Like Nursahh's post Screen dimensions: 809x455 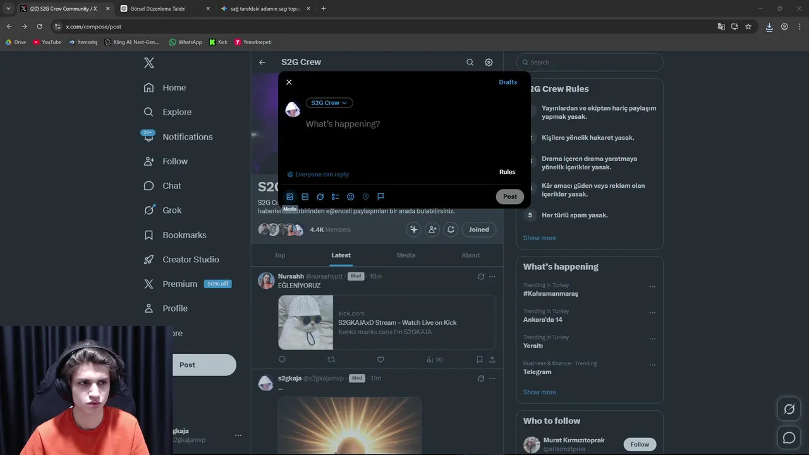[x=380, y=360]
